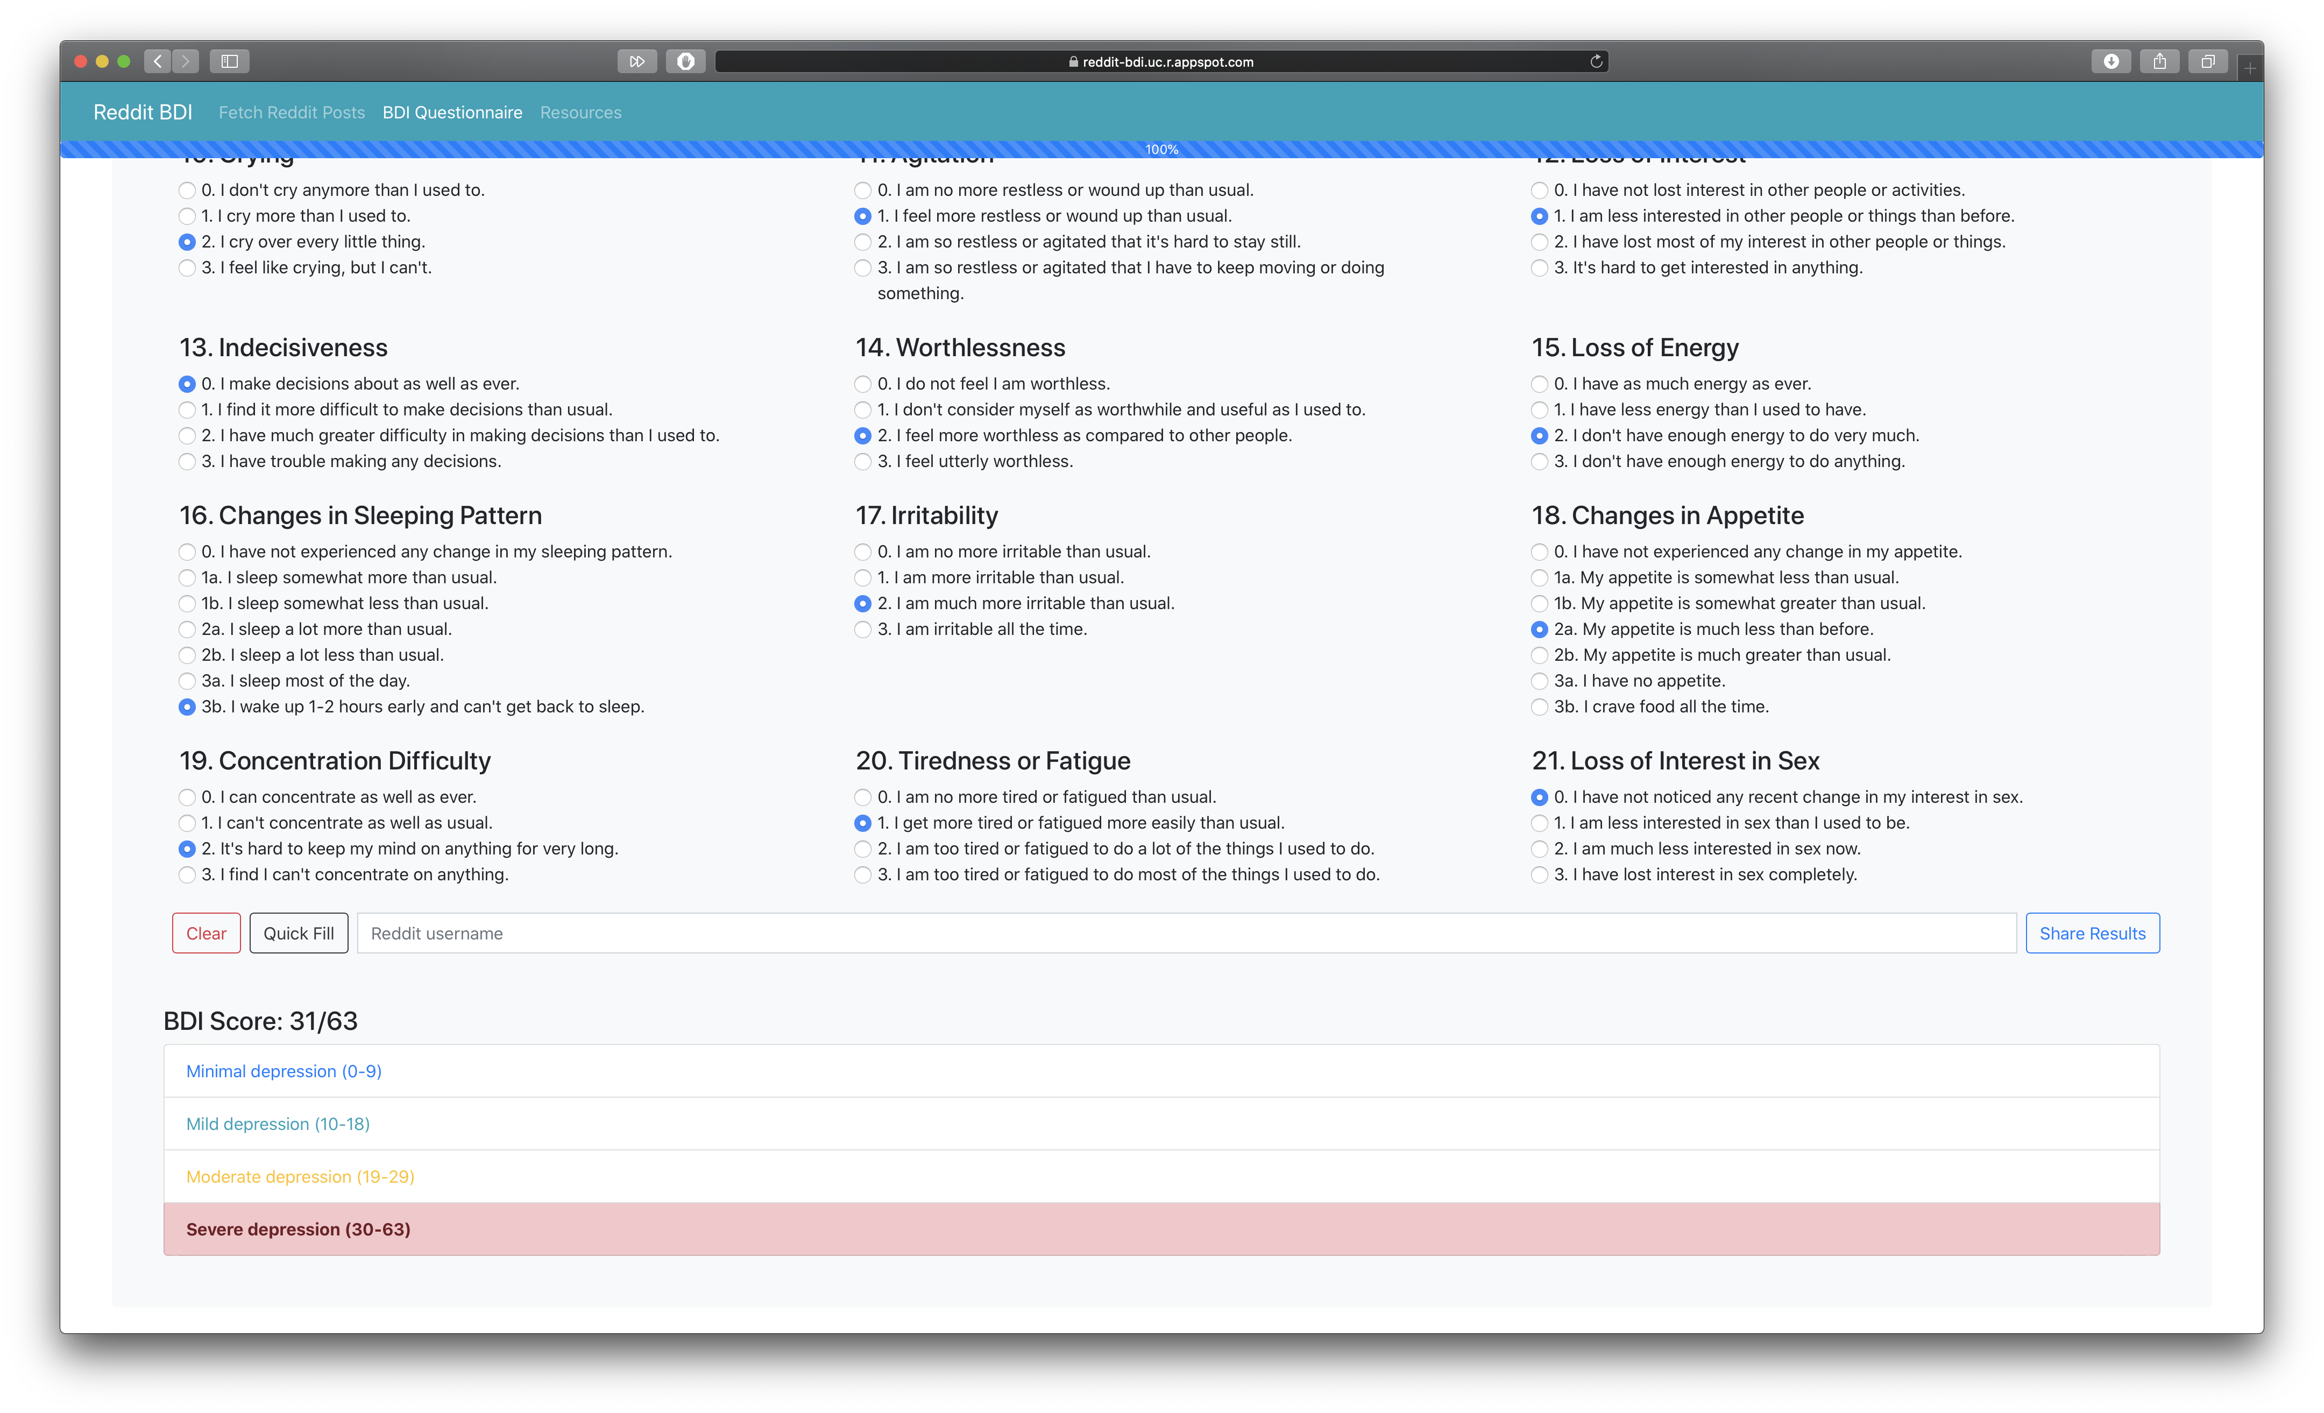Click the Reddit username input field

[1187, 933]
